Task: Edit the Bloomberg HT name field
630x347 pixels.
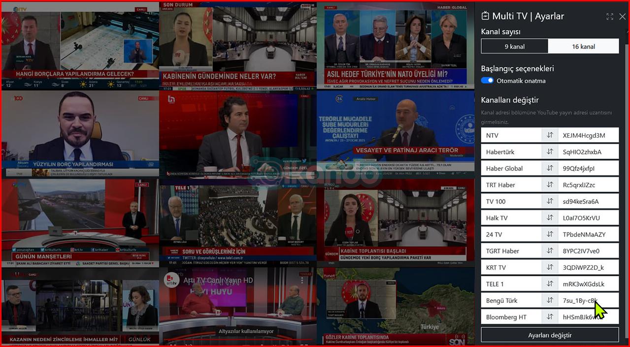Action: point(511,317)
